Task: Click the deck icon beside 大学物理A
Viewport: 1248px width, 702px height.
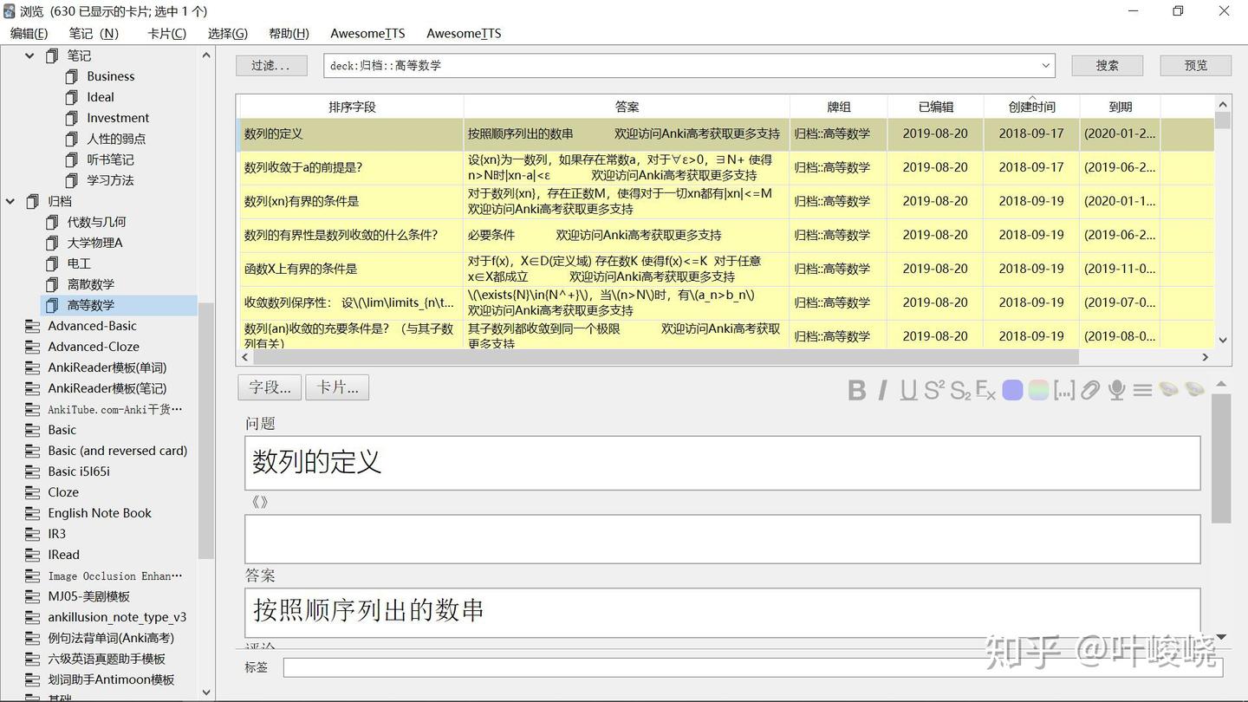Action: 52,243
